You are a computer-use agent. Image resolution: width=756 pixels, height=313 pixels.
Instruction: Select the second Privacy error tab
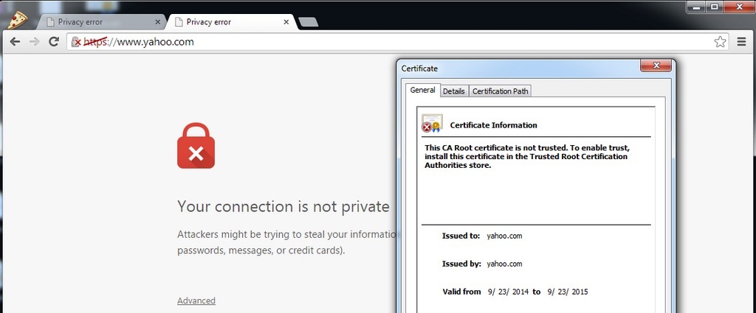pos(230,21)
